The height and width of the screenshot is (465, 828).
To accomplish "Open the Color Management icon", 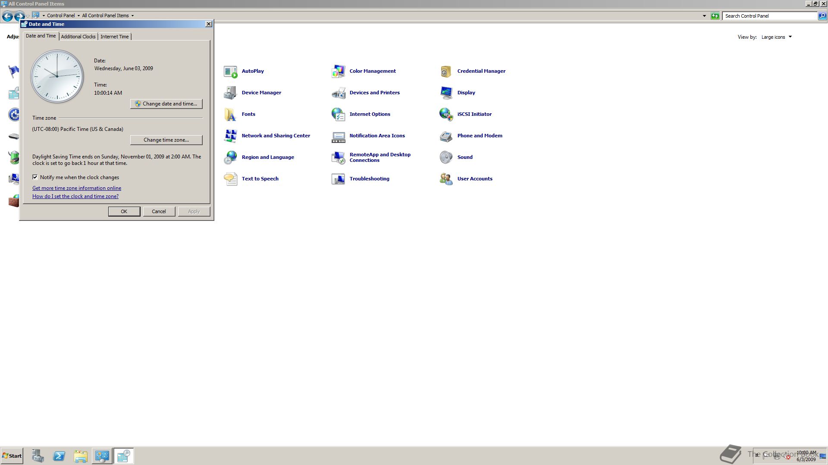I will [339, 71].
